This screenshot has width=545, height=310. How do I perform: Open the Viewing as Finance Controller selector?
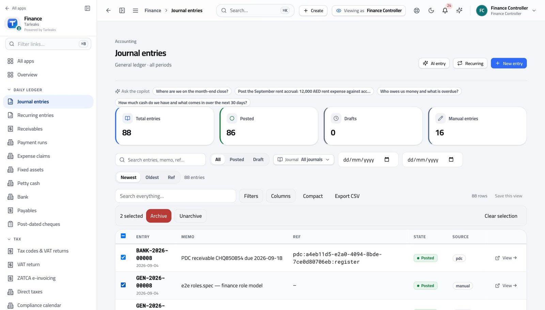pos(369,11)
